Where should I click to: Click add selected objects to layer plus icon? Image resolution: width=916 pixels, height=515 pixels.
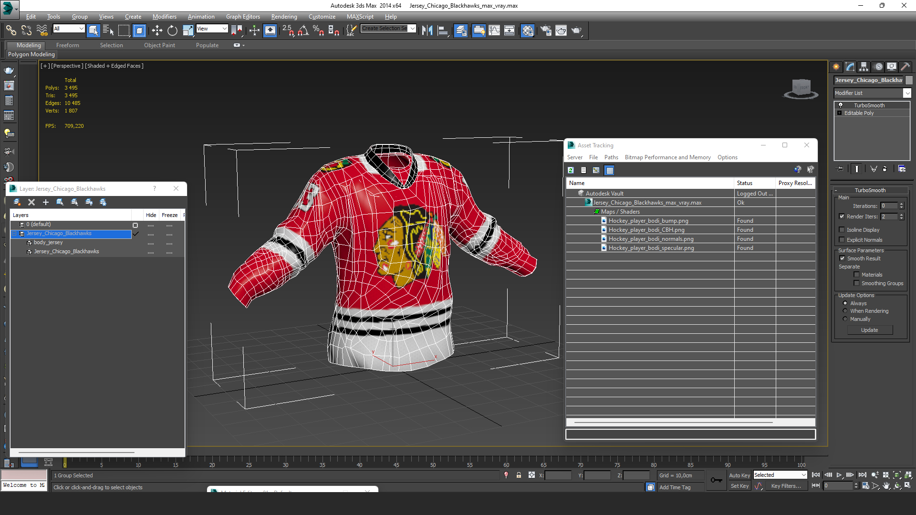(46, 202)
